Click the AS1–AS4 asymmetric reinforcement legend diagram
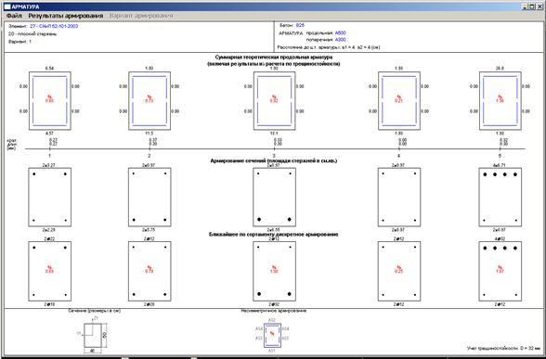This screenshot has height=359, width=546. coord(272,335)
